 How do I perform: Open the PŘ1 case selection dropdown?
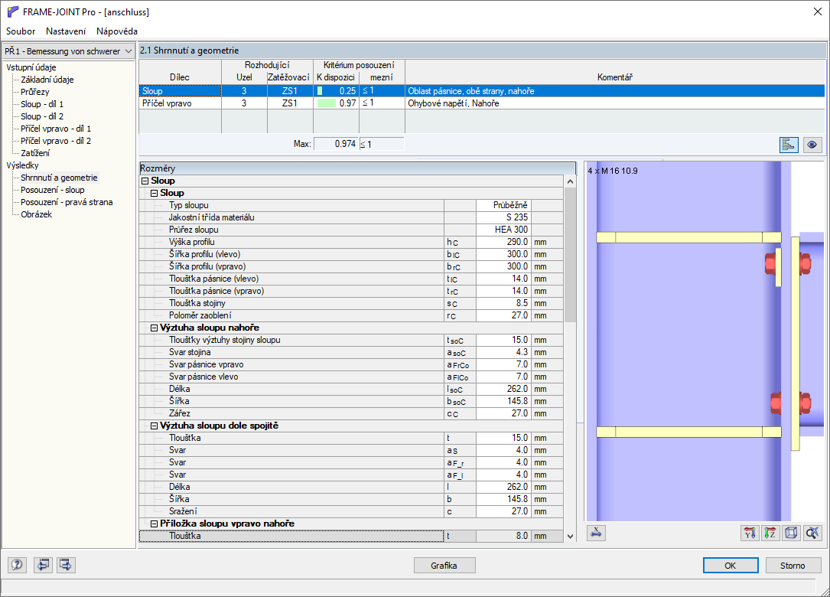69,51
